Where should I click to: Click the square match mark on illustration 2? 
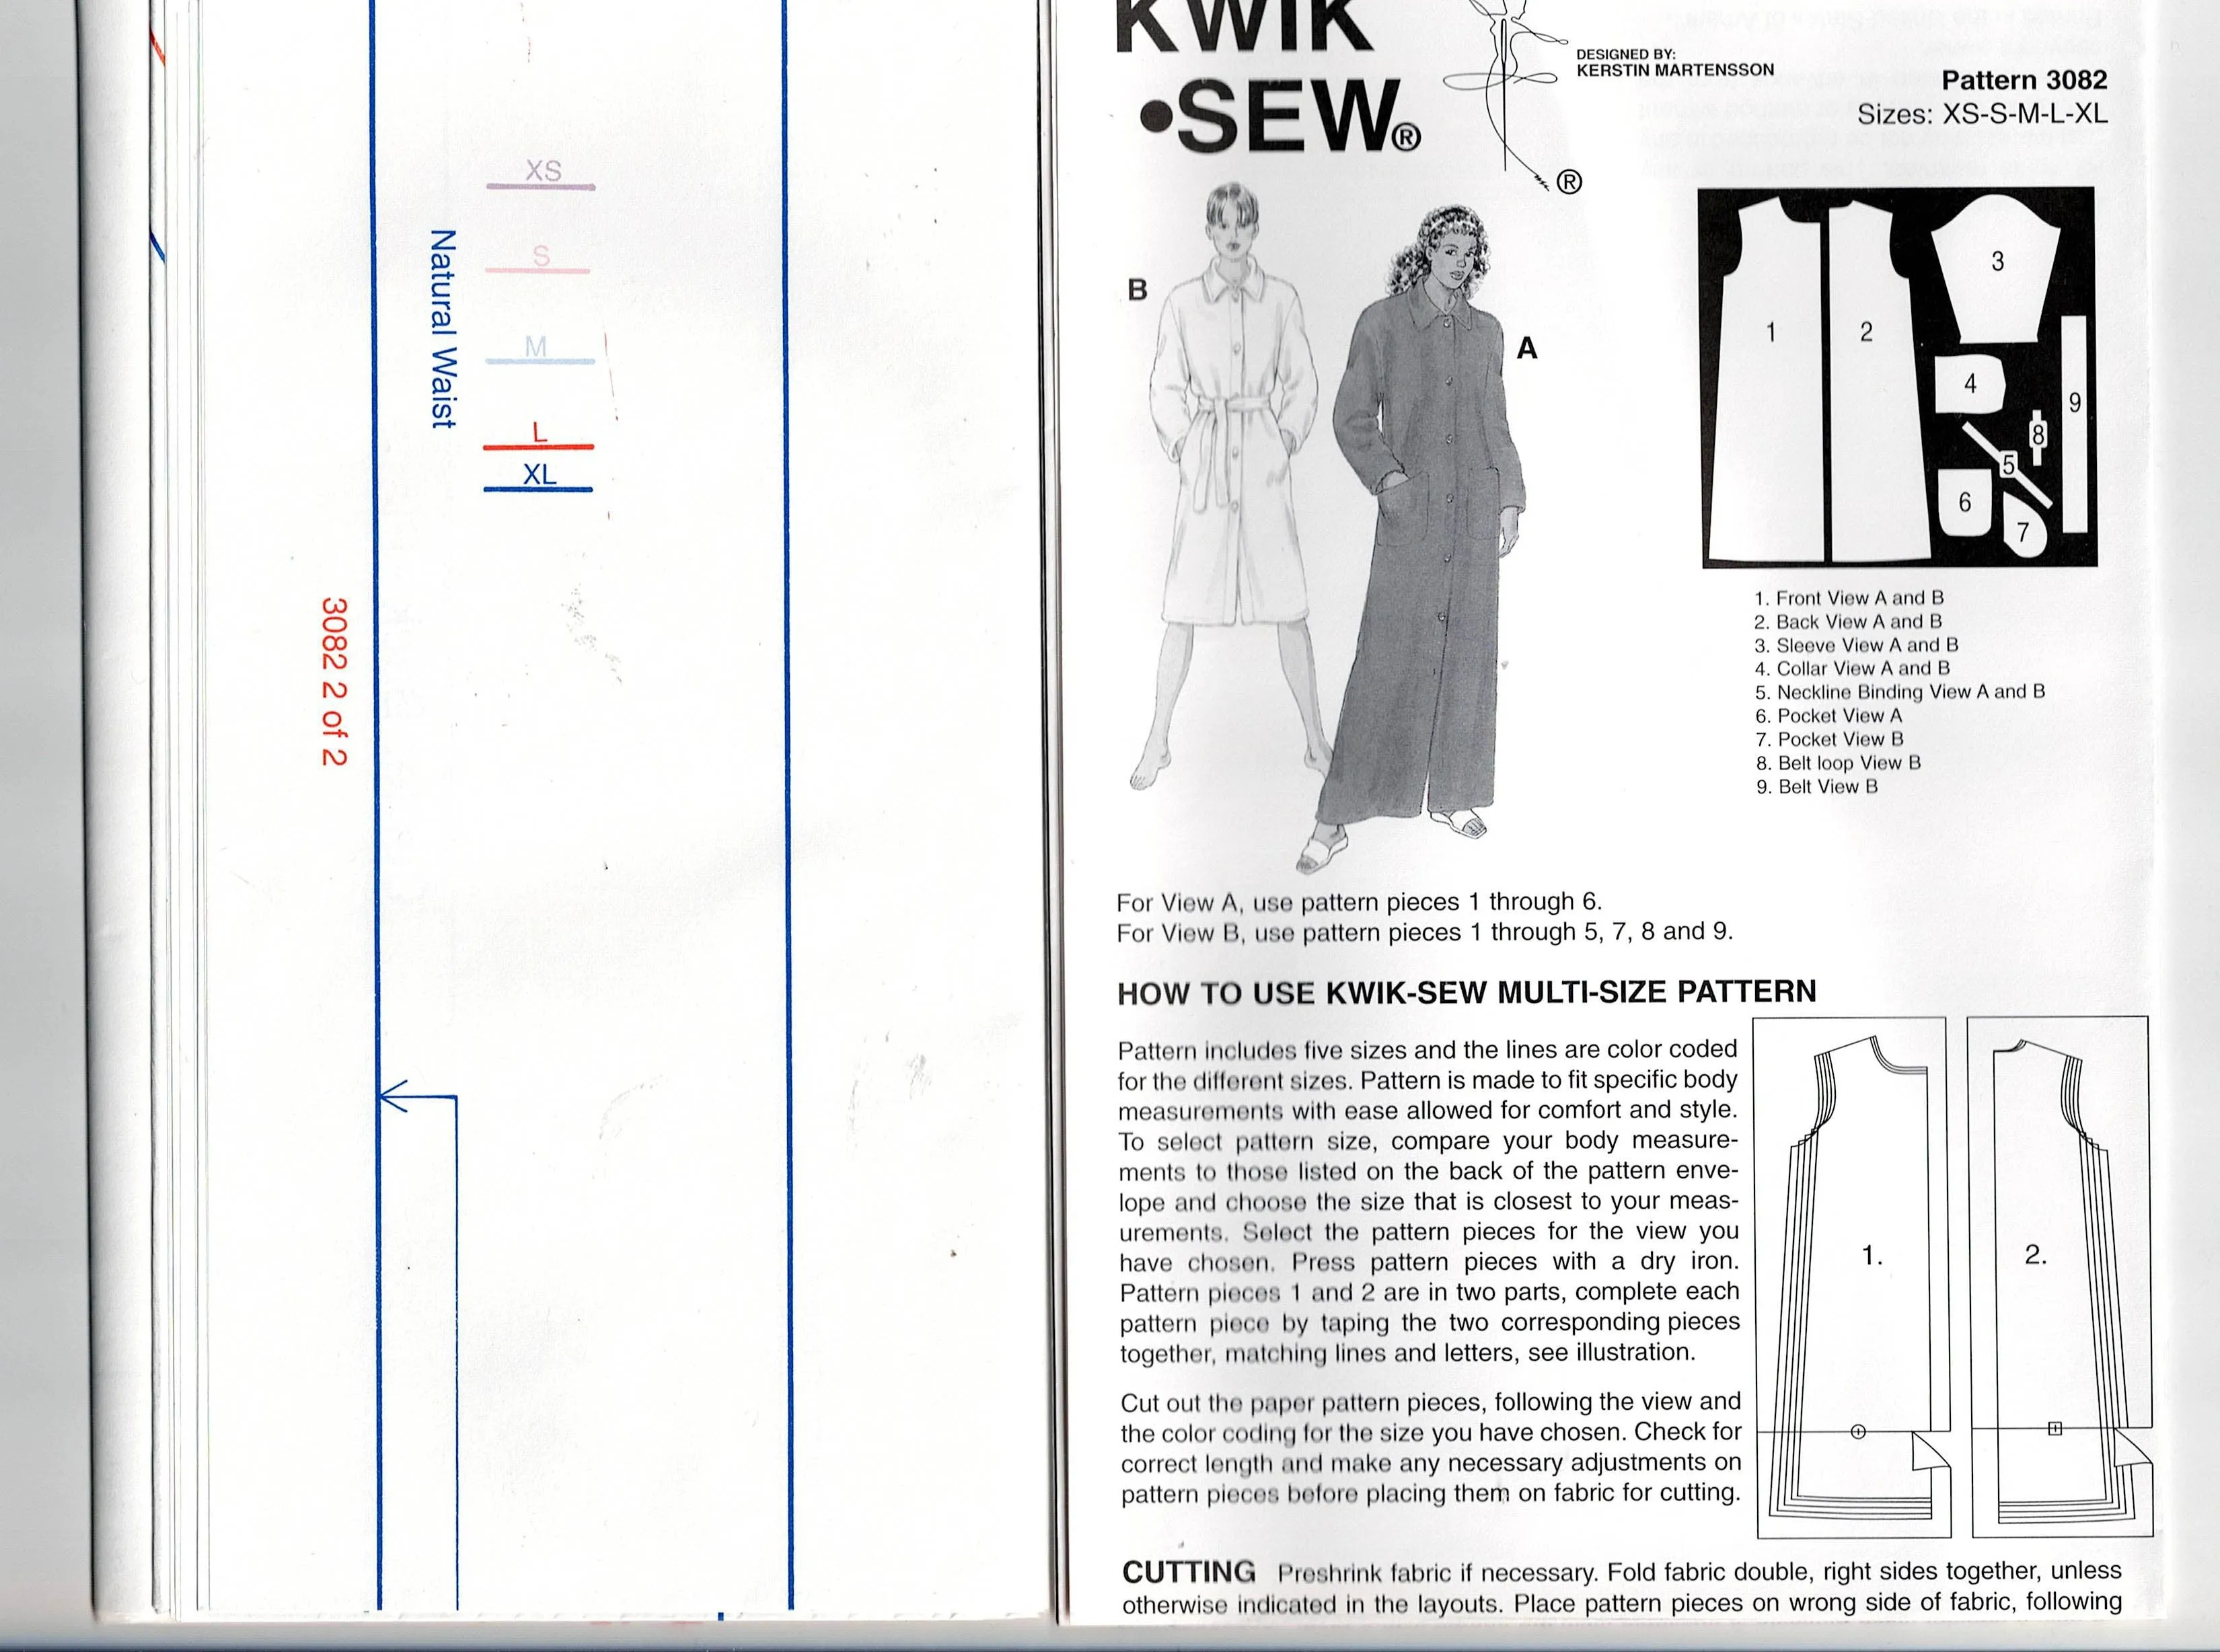(x=2055, y=1429)
